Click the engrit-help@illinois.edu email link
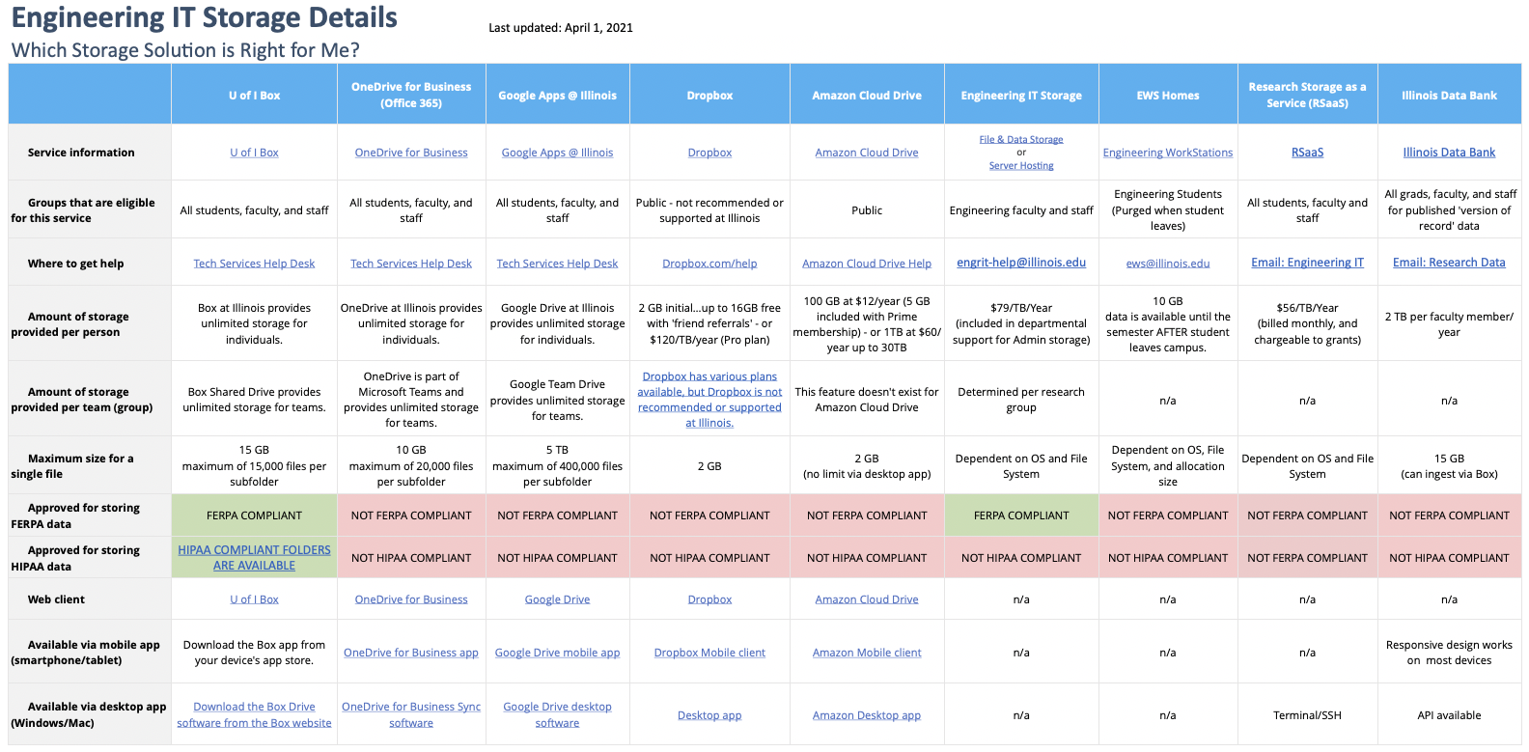Screen dimensions: 1529x752 coord(1020,263)
